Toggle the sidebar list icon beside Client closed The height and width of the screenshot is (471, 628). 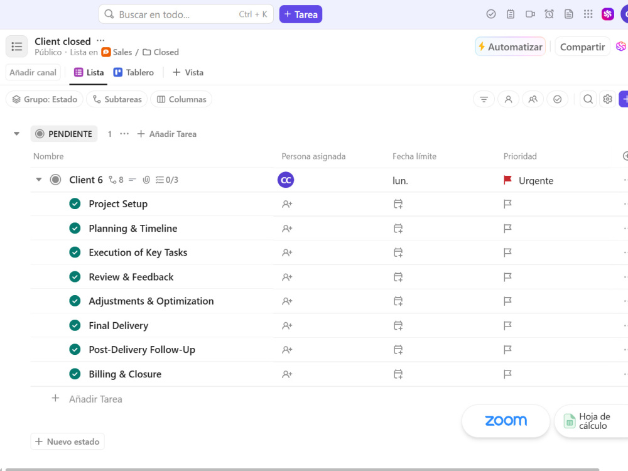pyautogui.click(x=17, y=46)
